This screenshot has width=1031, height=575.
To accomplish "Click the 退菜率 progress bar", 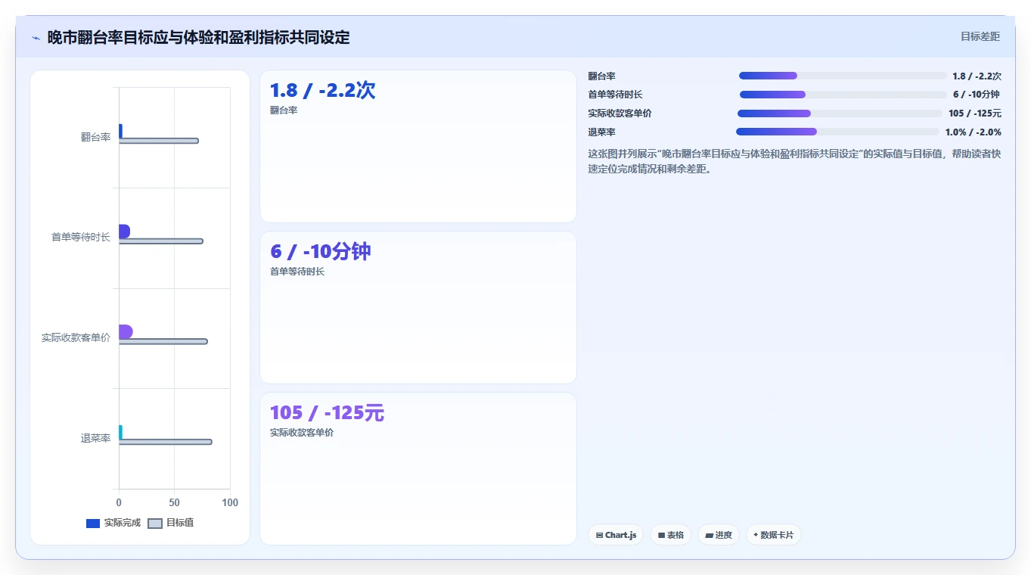I will [837, 132].
